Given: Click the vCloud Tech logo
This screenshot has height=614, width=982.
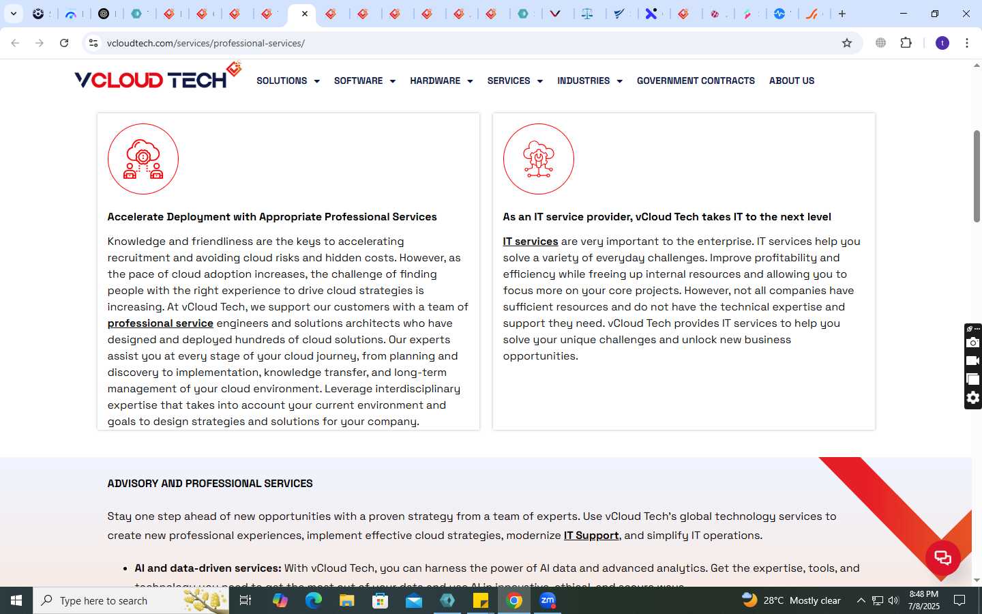Looking at the screenshot, I should [x=158, y=76].
